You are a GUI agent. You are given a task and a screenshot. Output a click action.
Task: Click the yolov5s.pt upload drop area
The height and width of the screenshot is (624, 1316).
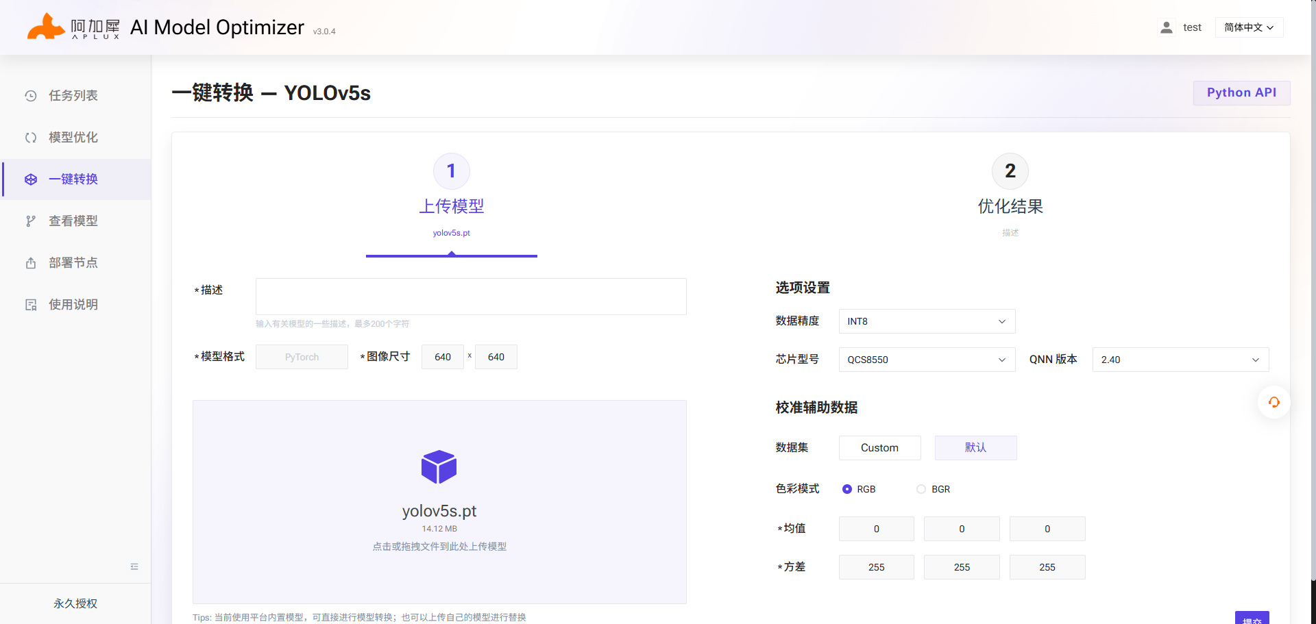point(439,502)
